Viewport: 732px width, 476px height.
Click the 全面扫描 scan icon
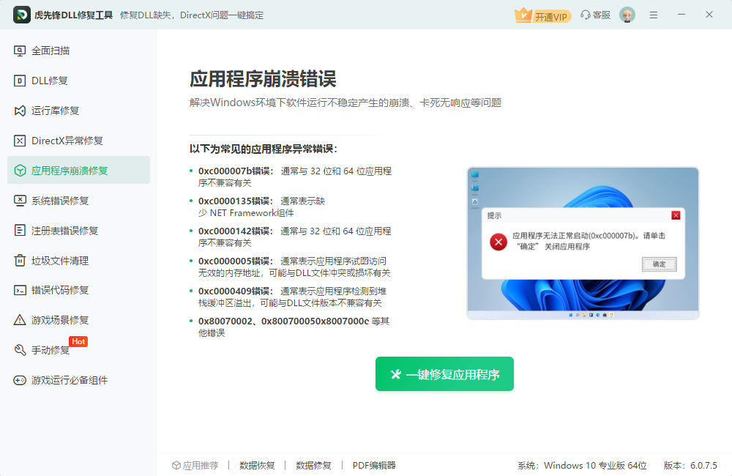click(20, 51)
